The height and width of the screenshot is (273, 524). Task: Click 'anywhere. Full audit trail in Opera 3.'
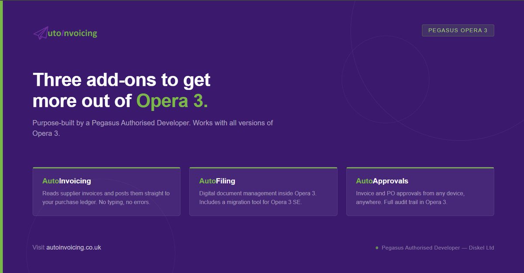pos(402,202)
